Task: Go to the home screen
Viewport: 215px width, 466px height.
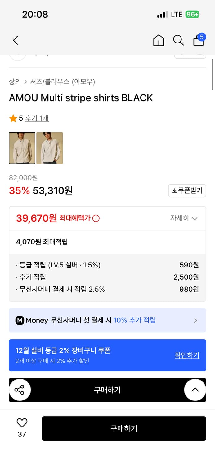Action: click(159, 41)
